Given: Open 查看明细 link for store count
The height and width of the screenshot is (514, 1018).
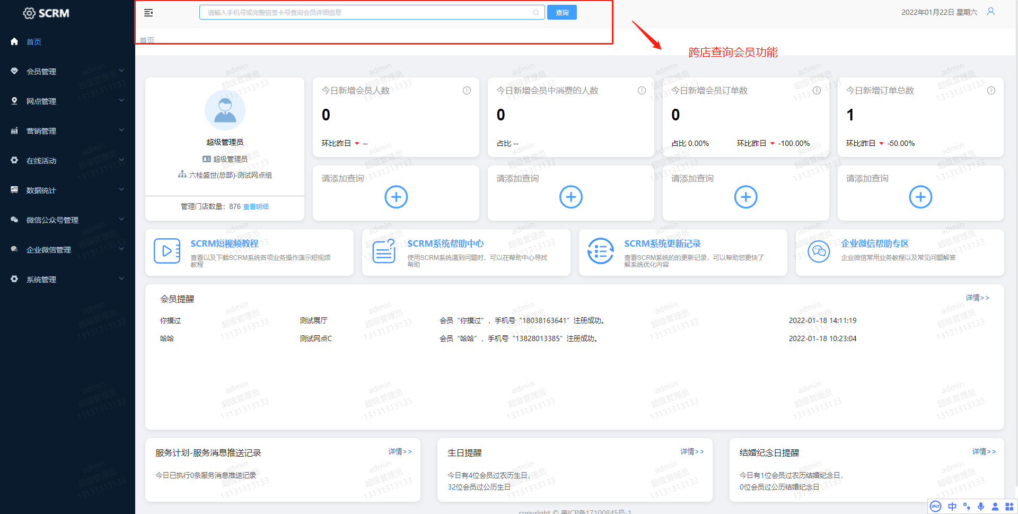Looking at the screenshot, I should 256,207.
